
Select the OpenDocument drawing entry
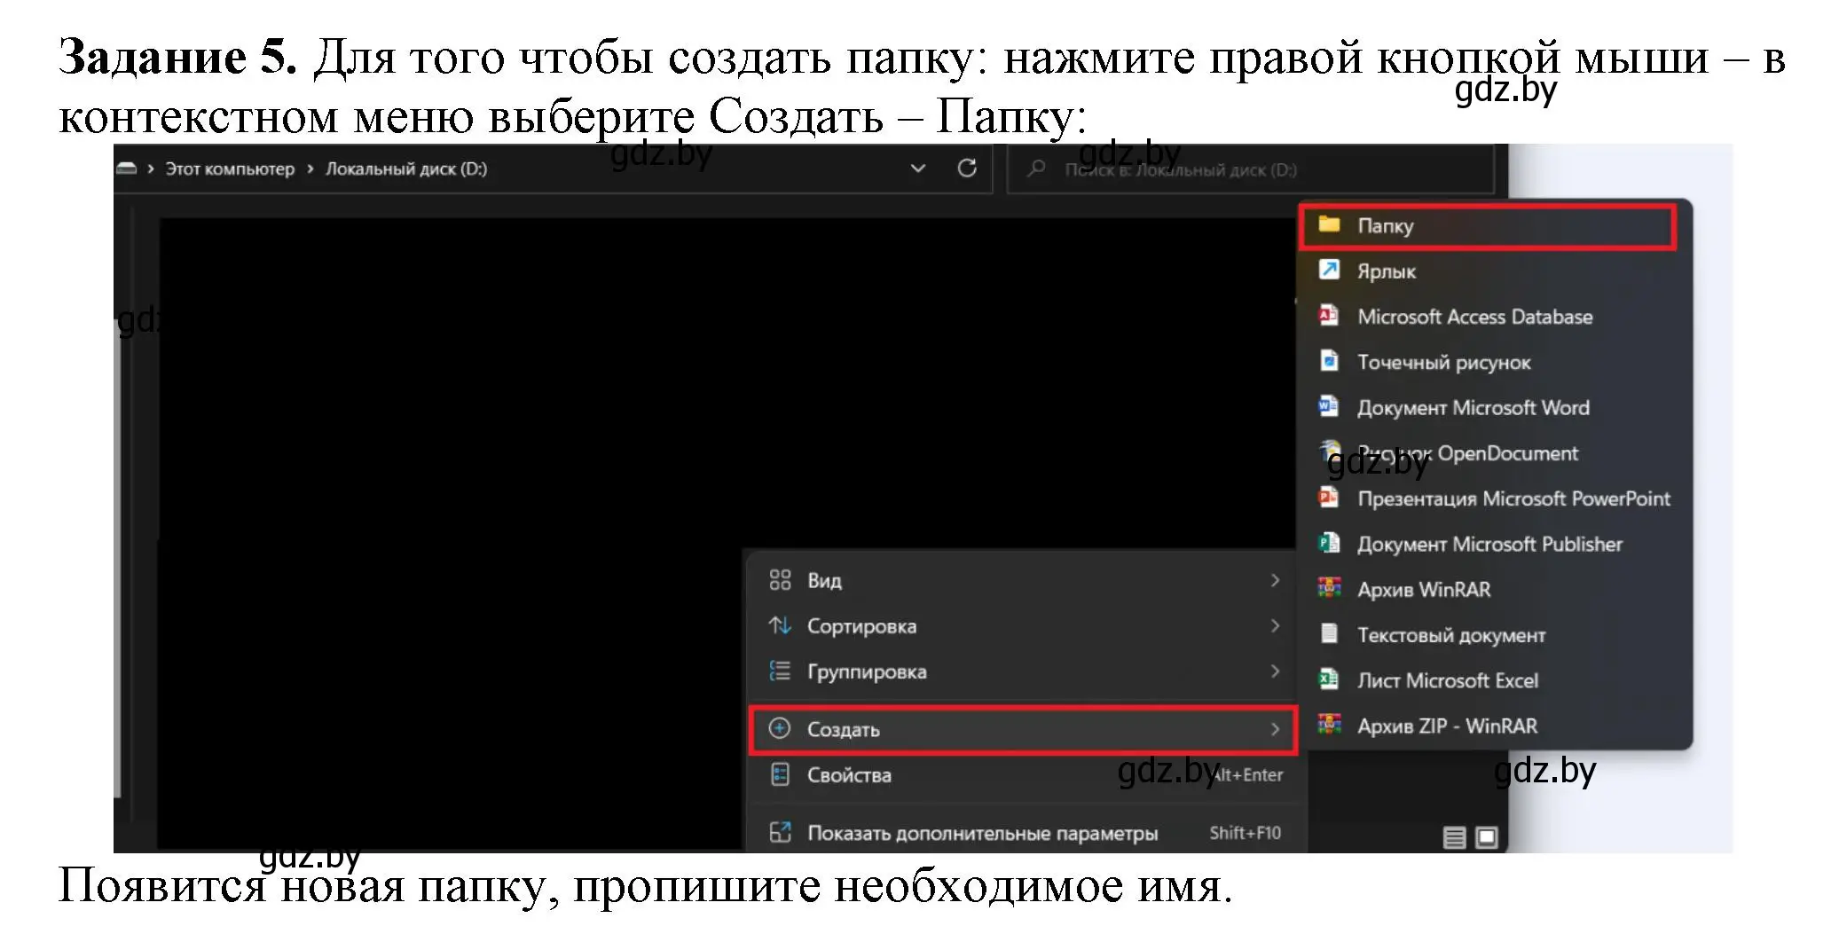pyautogui.click(x=1487, y=453)
